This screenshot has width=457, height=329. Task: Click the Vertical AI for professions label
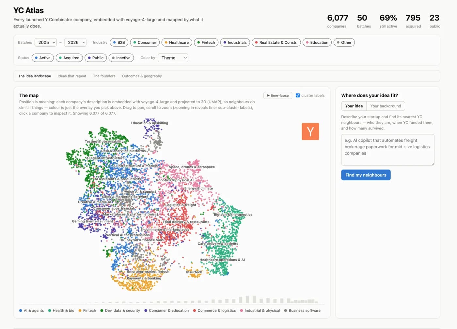click(x=128, y=235)
